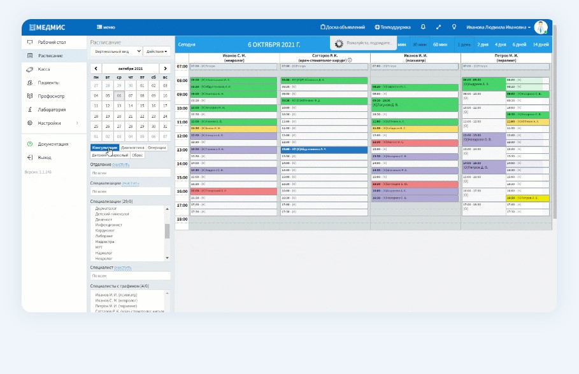Click the Лаборатория microscope icon
The image size is (579, 374).
[30, 109]
